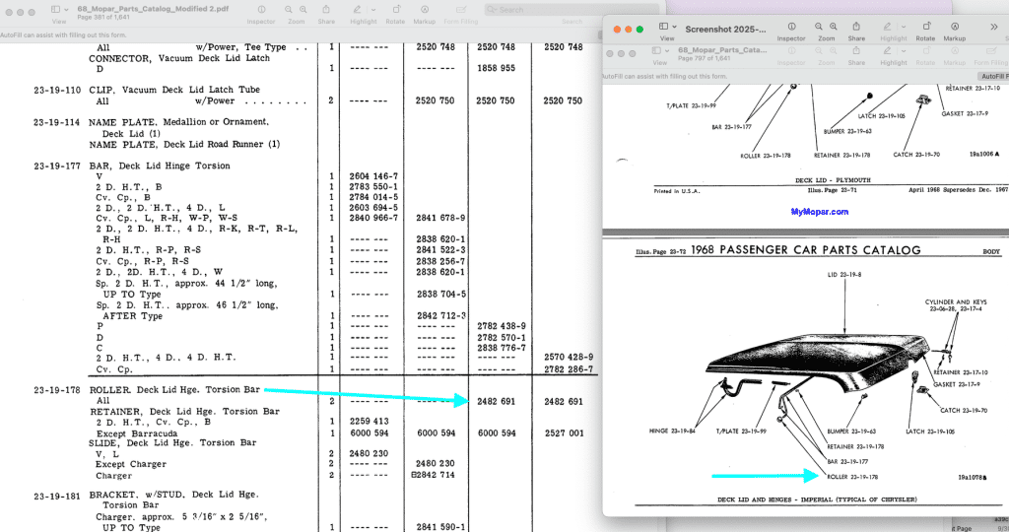Zoom in within the front Screenshot window
Screen dimensions: 1009x532
(834, 27)
